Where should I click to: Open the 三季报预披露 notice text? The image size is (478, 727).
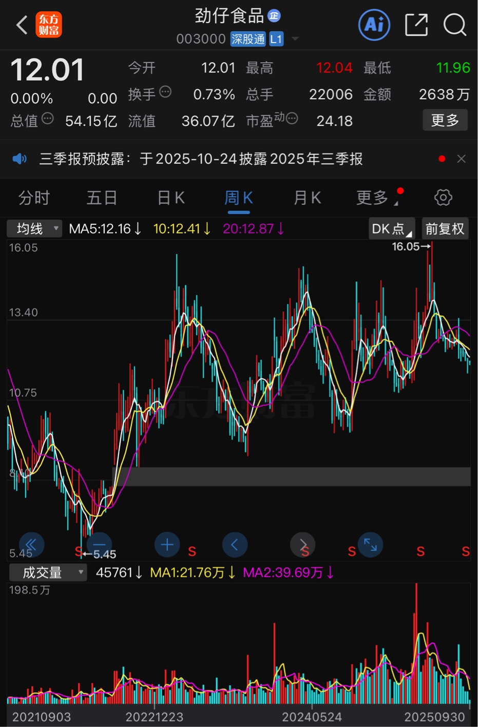tap(201, 159)
